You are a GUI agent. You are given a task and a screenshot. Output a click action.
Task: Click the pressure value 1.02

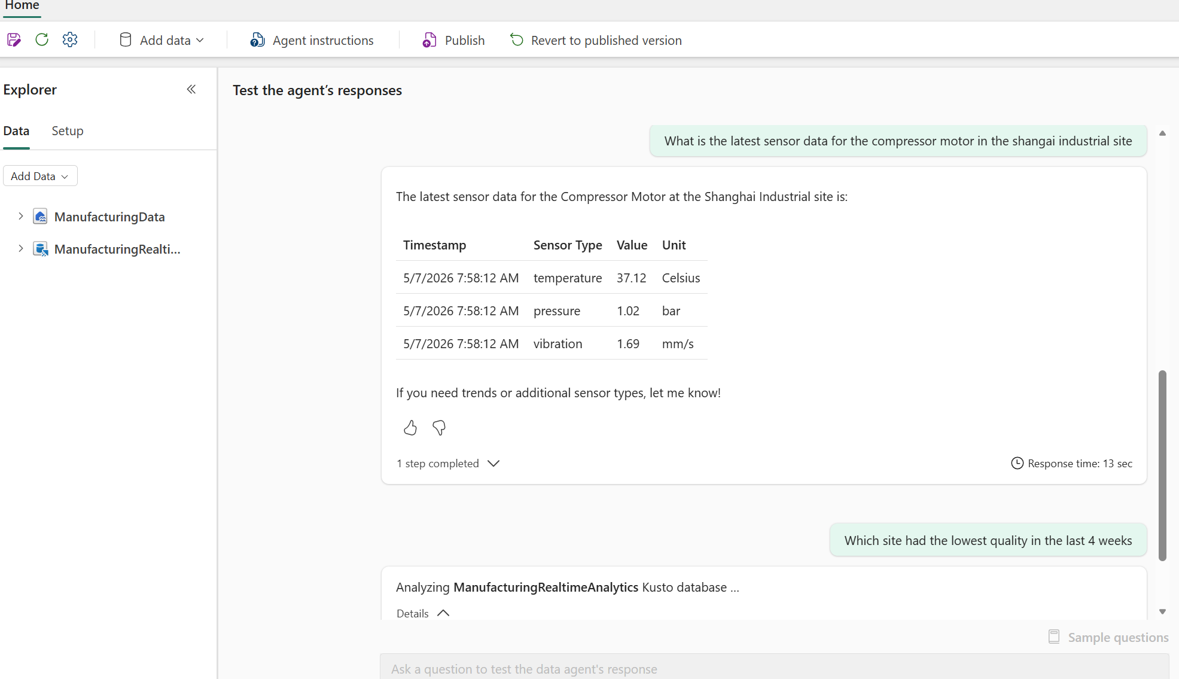click(628, 310)
